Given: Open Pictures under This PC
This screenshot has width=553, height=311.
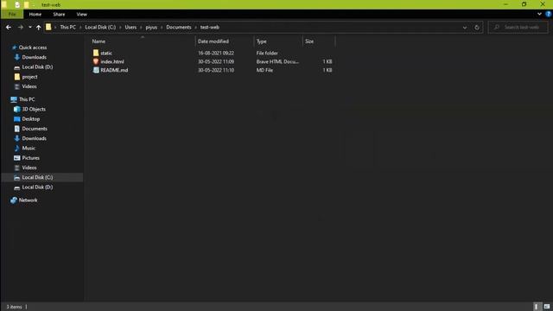Looking at the screenshot, I should 31,158.
